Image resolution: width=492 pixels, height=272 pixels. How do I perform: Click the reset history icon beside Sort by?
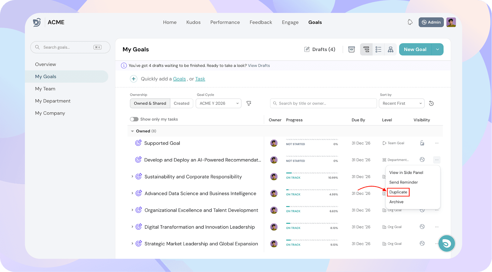[x=431, y=103]
